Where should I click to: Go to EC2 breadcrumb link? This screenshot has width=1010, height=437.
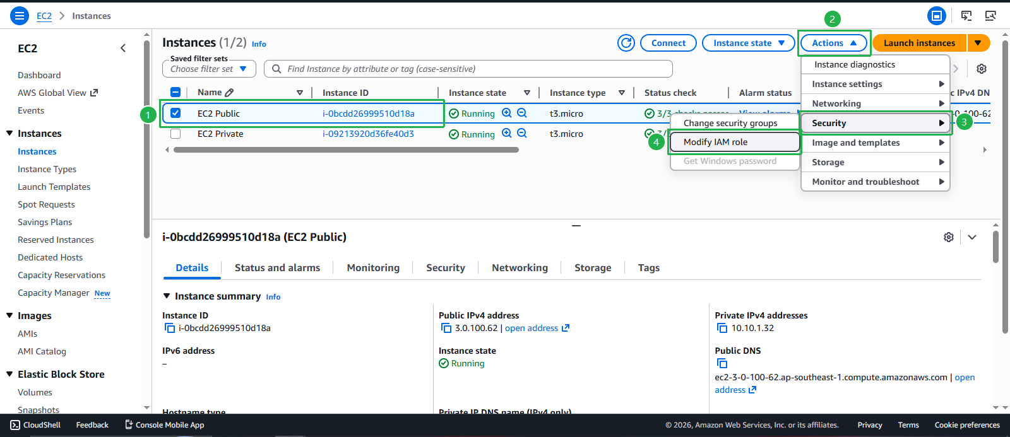coord(44,16)
